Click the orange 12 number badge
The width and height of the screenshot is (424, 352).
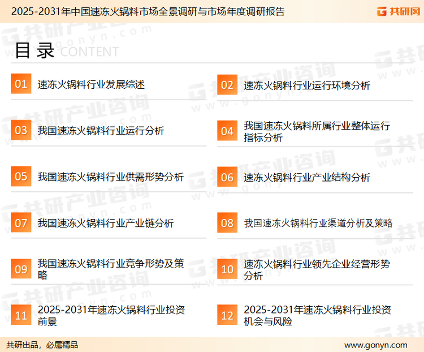[x=227, y=315]
